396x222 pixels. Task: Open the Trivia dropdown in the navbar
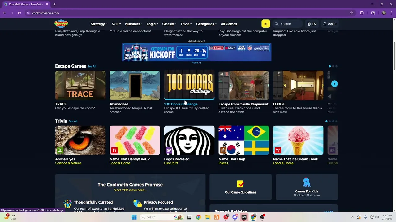(x=186, y=24)
